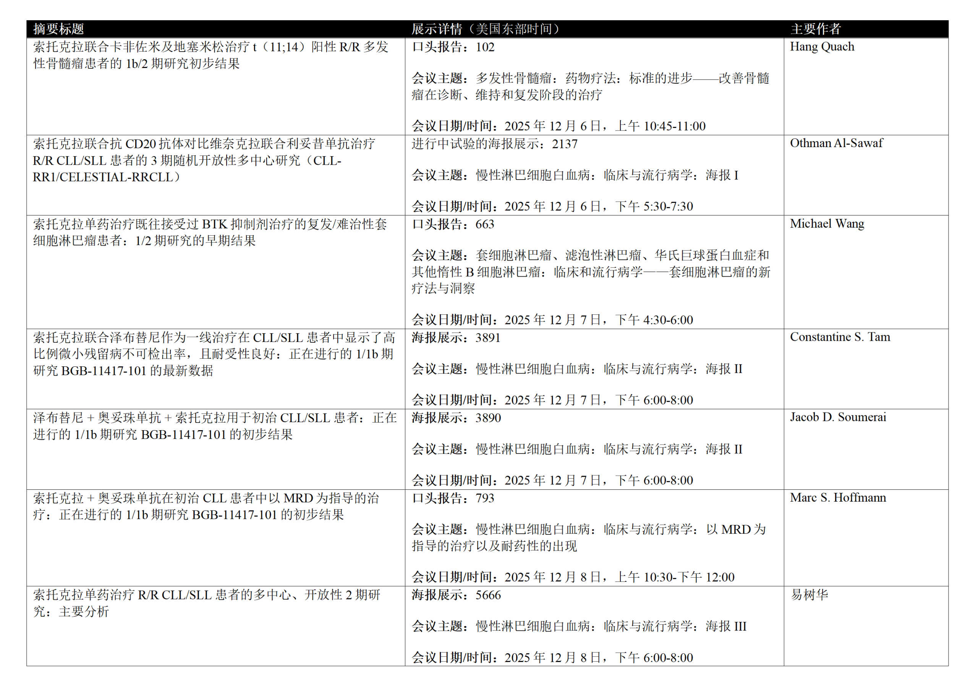Click the text 口头报告：793
The height and width of the screenshot is (693, 978).
453,498
